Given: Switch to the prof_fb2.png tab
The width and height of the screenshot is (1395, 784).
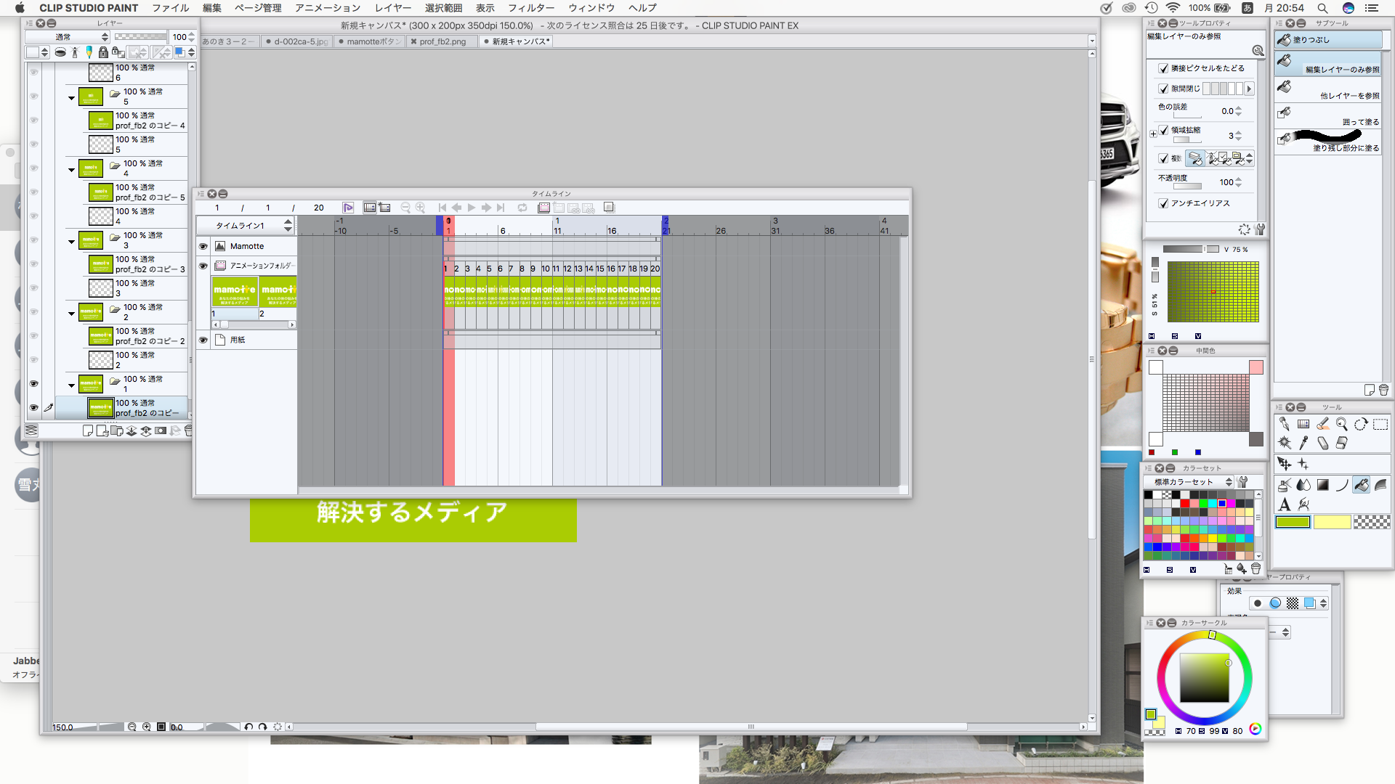Looking at the screenshot, I should [x=442, y=41].
